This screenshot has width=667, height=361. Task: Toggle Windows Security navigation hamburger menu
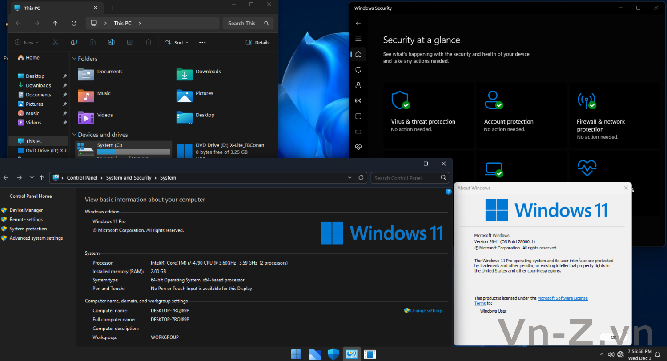(358, 39)
